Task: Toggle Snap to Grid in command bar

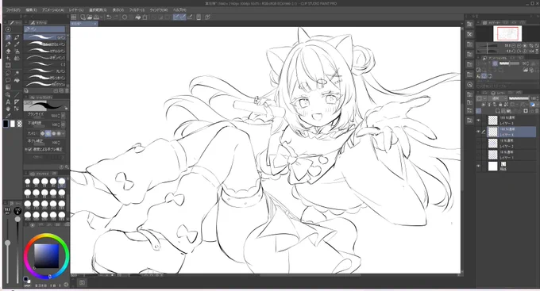Action: (x=190, y=17)
